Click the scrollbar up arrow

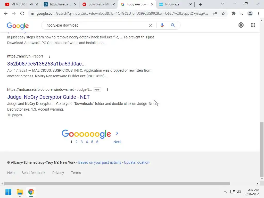pos(262,21)
